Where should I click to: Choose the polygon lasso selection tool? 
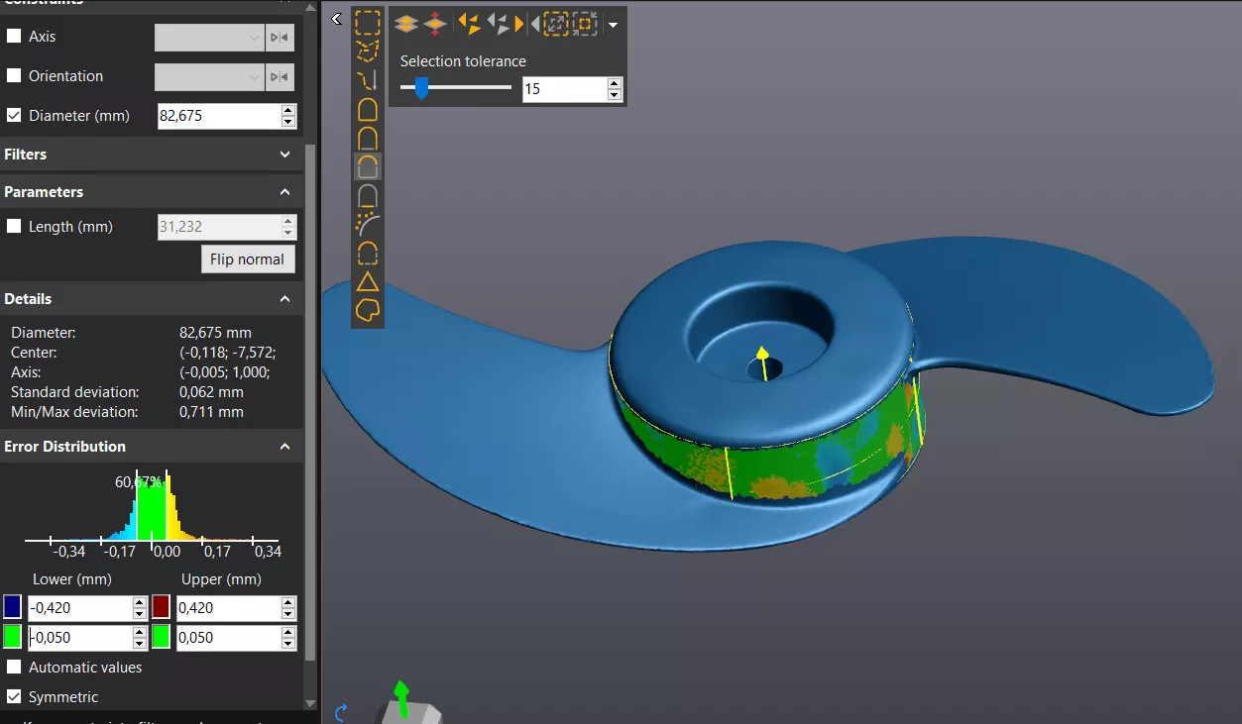[x=368, y=51]
